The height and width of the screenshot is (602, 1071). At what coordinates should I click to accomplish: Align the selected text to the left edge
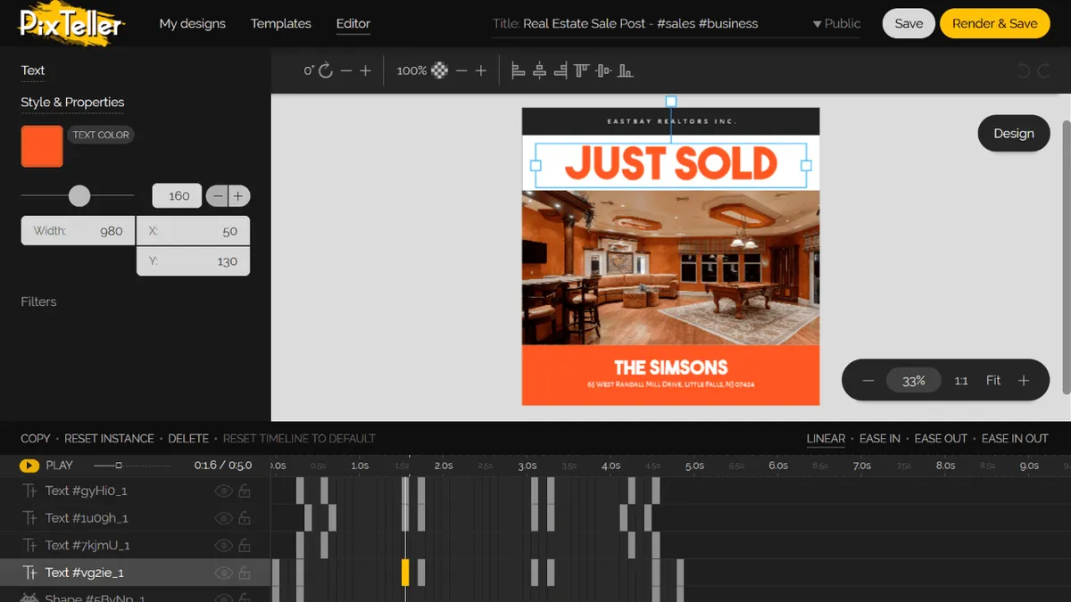tap(518, 70)
